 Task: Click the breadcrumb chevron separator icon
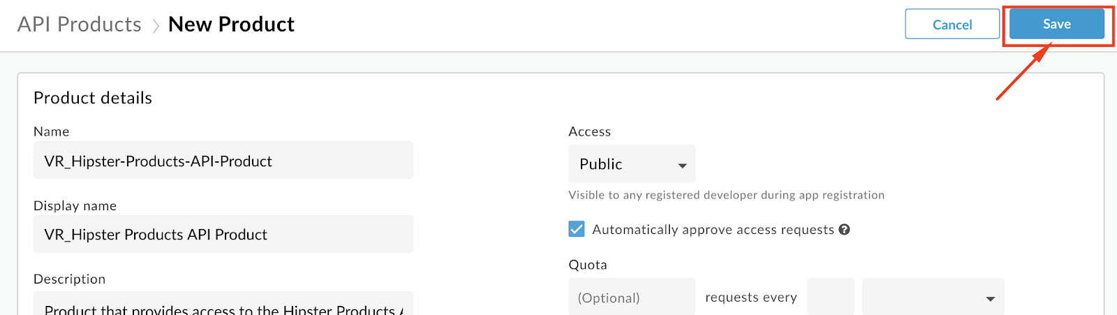click(155, 26)
